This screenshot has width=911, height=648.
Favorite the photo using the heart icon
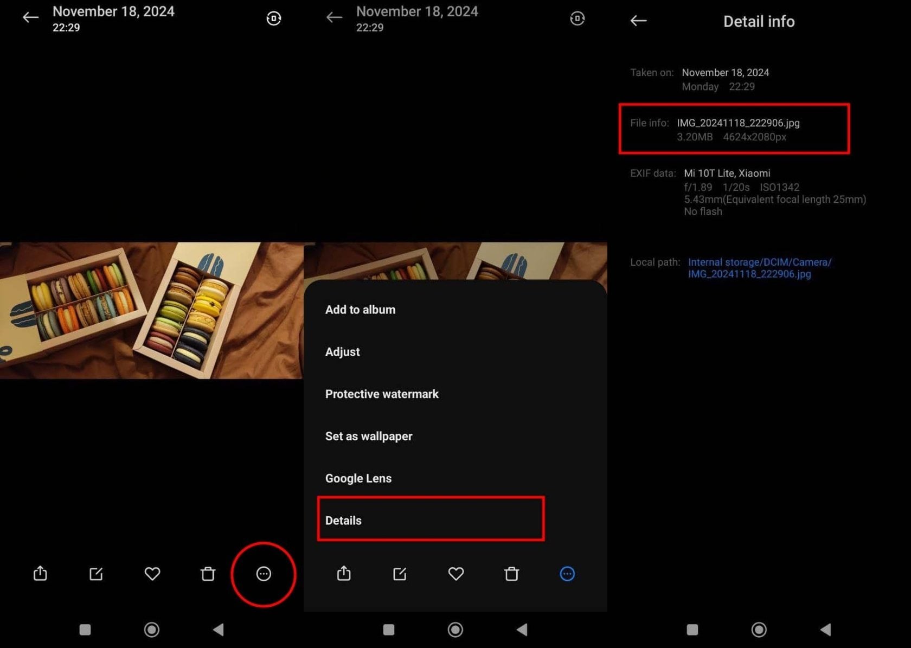coord(152,574)
